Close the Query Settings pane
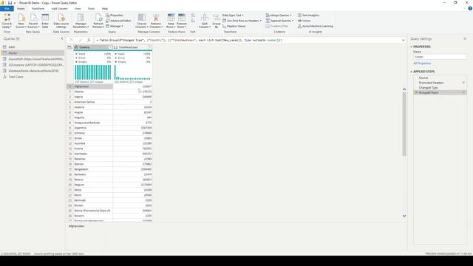Viewport: 473px width, 266px height. pyautogui.click(x=465, y=39)
